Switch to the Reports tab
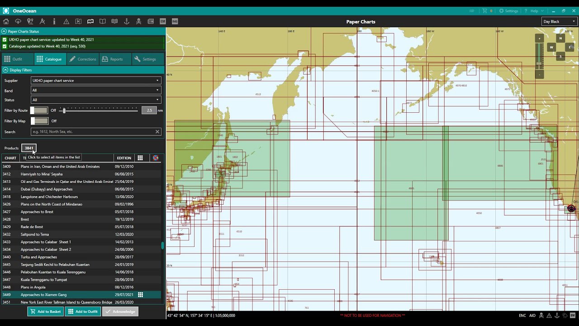Screen dimensions: 579x326 pos(115,59)
